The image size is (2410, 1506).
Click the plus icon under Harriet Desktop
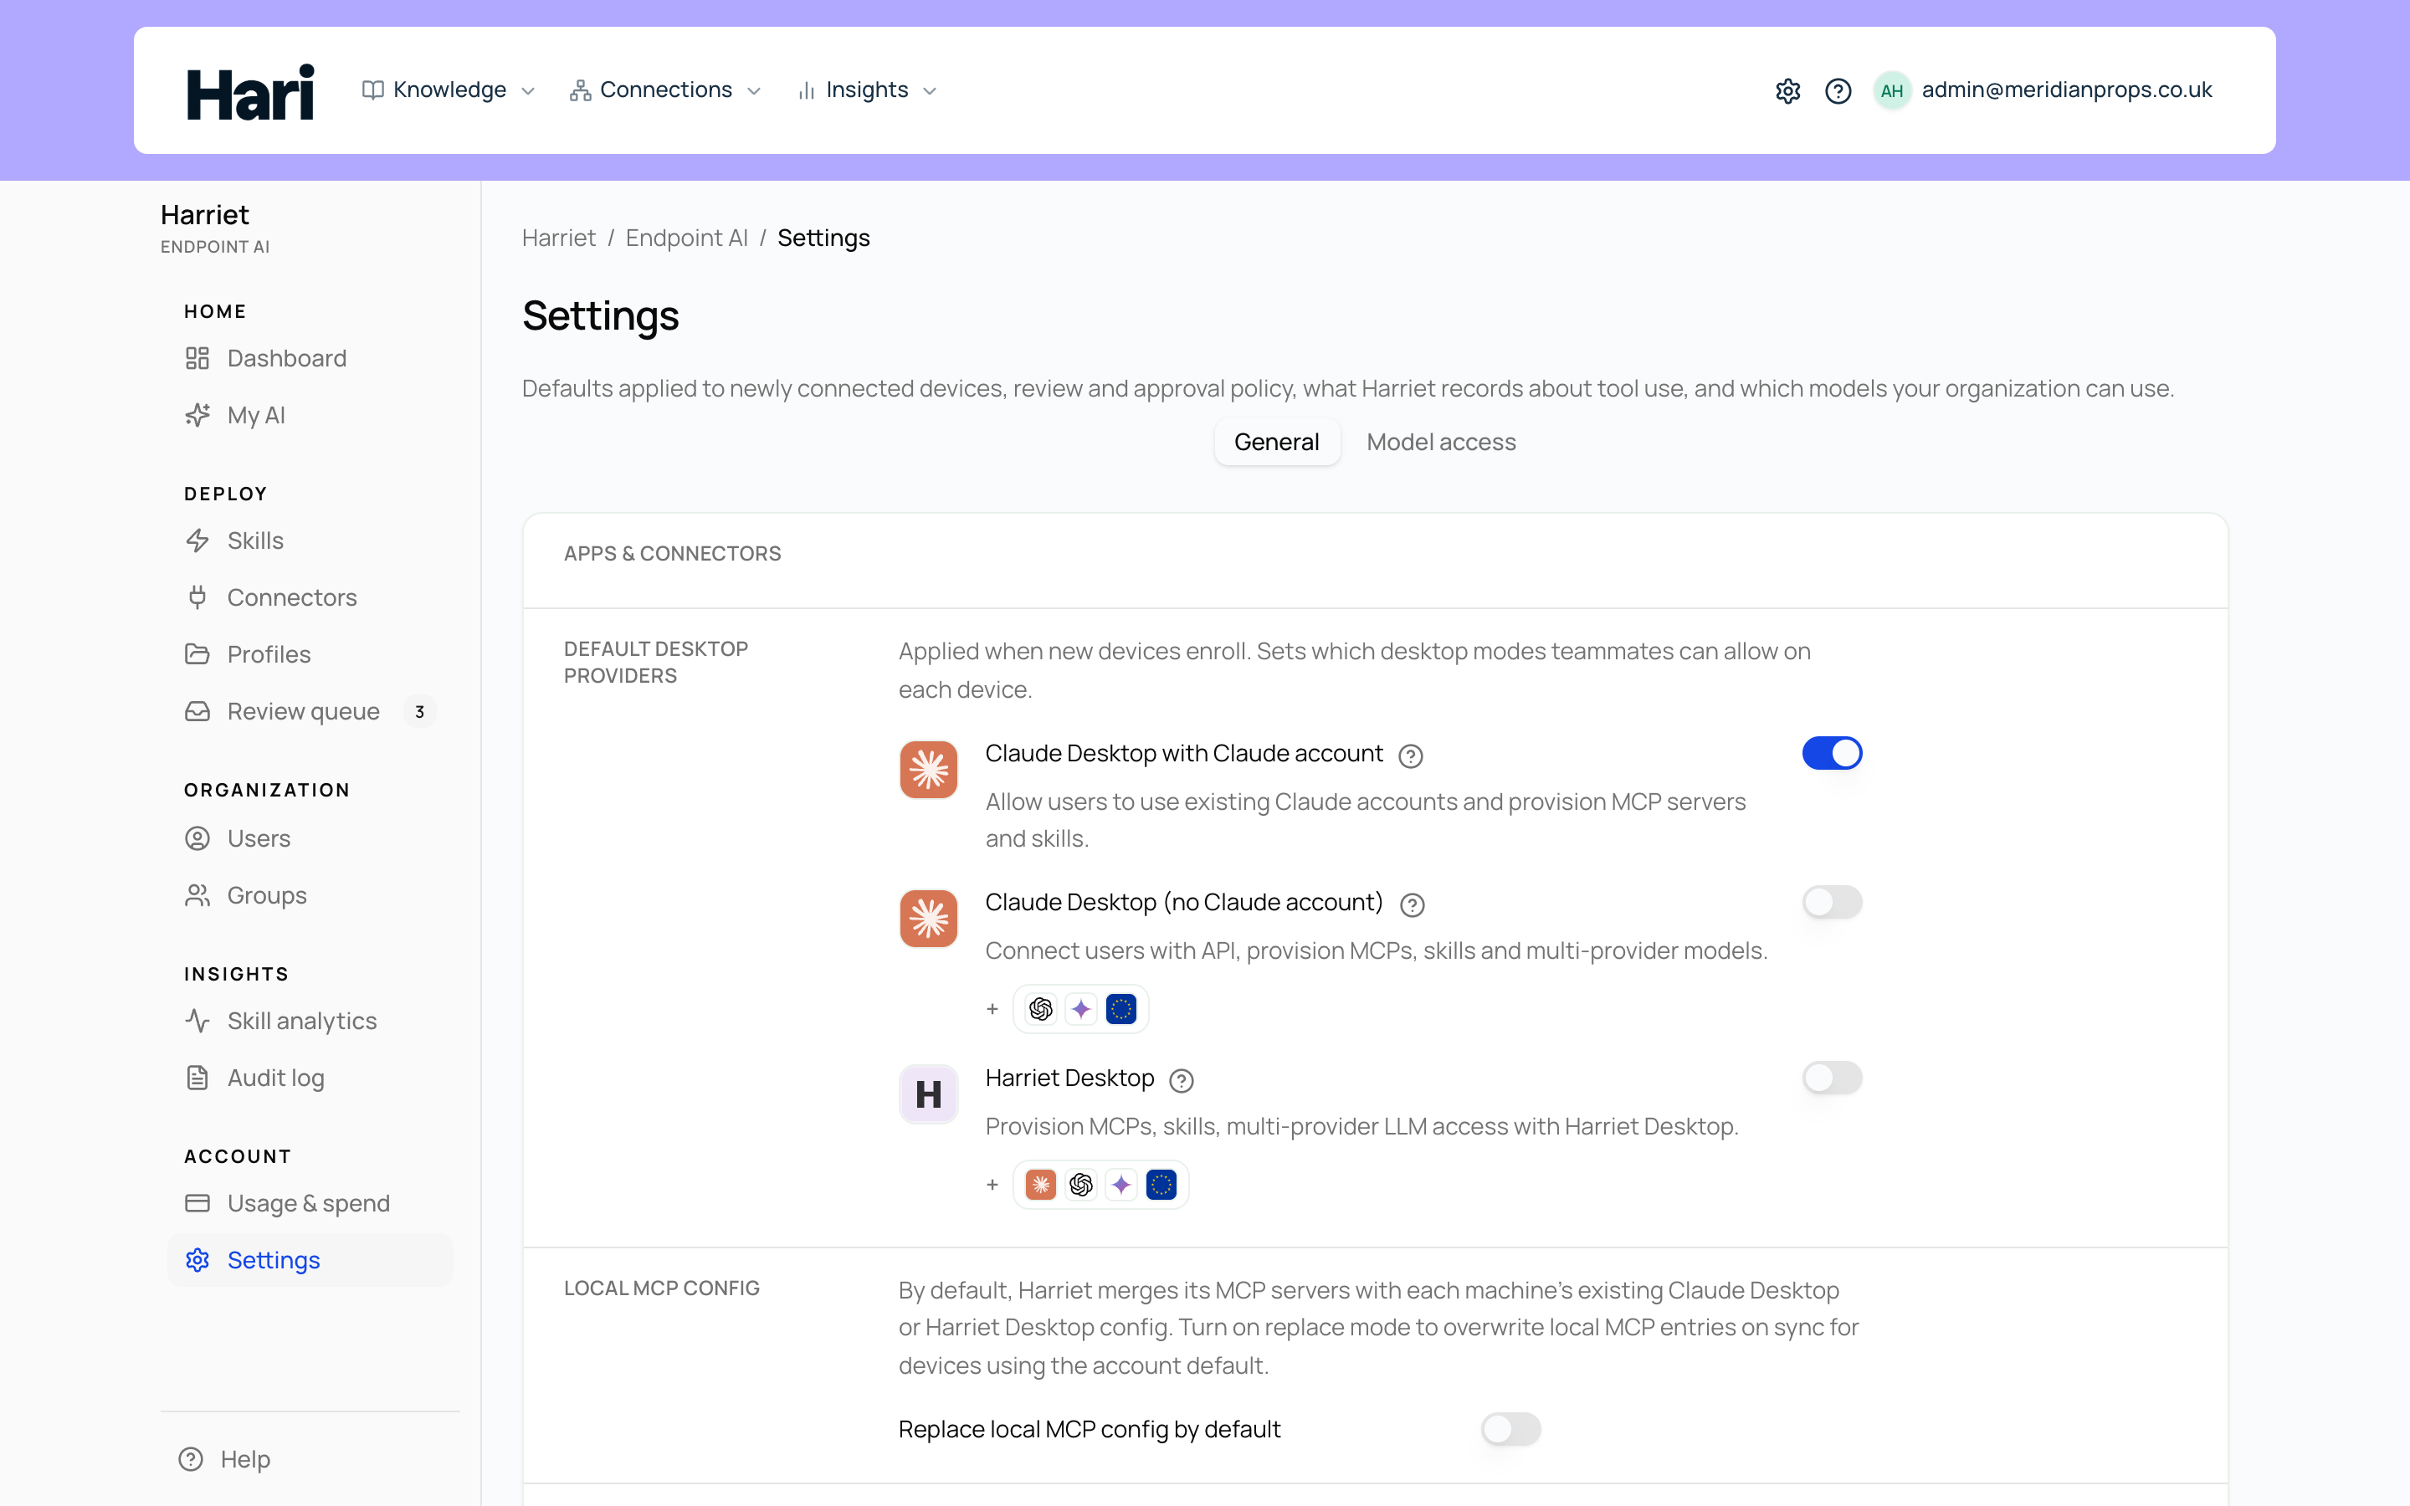click(992, 1184)
